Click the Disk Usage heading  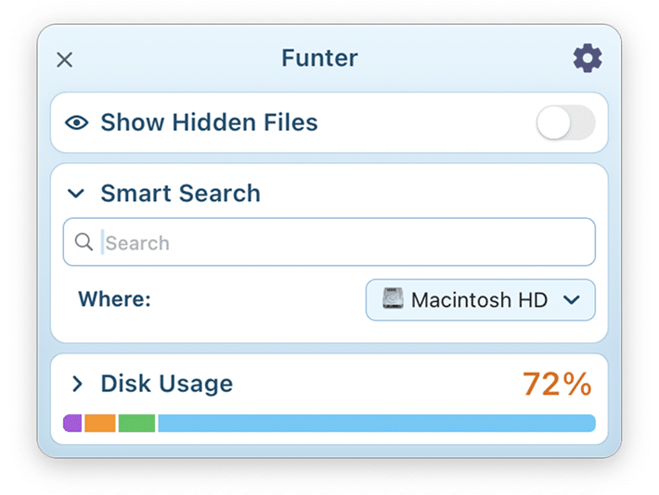point(167,384)
